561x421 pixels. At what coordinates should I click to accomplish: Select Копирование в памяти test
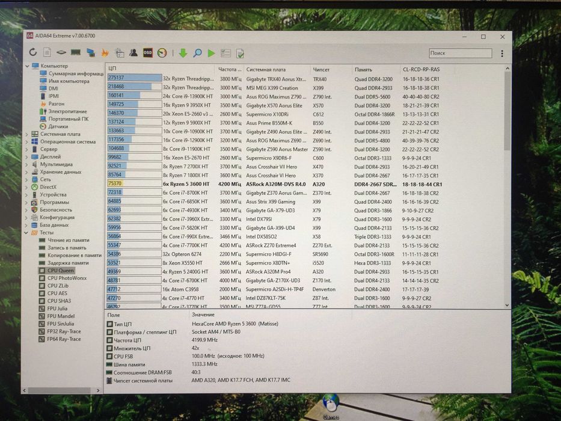(75, 255)
